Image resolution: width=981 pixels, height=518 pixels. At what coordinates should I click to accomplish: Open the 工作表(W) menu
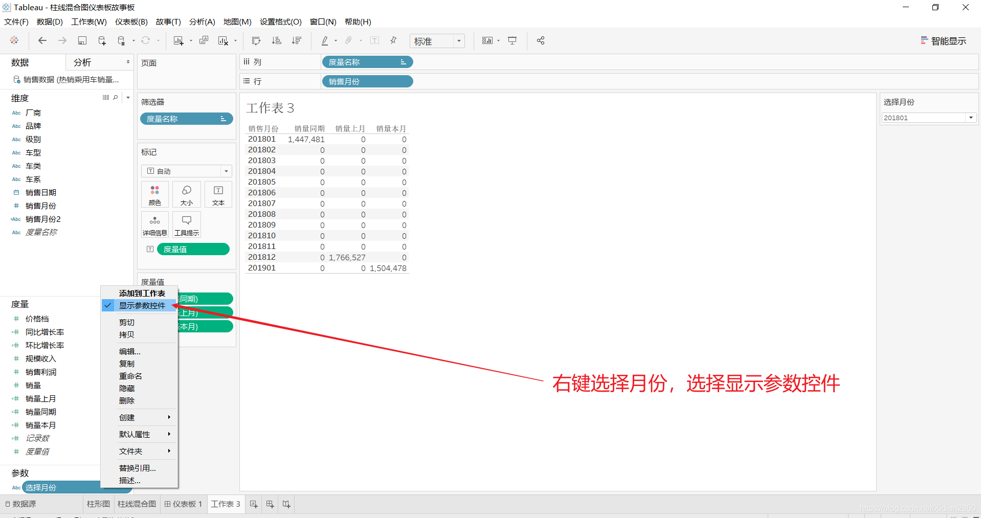click(89, 21)
